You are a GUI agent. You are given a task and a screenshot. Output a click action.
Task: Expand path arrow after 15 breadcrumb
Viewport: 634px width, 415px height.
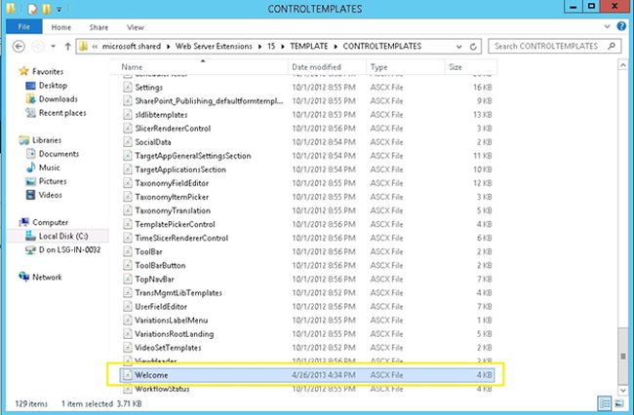pos(282,47)
